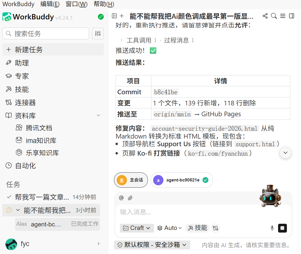Open the search filter settings icon

click(98, 33)
